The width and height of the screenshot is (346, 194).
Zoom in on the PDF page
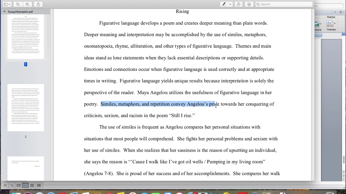coord(27,4)
